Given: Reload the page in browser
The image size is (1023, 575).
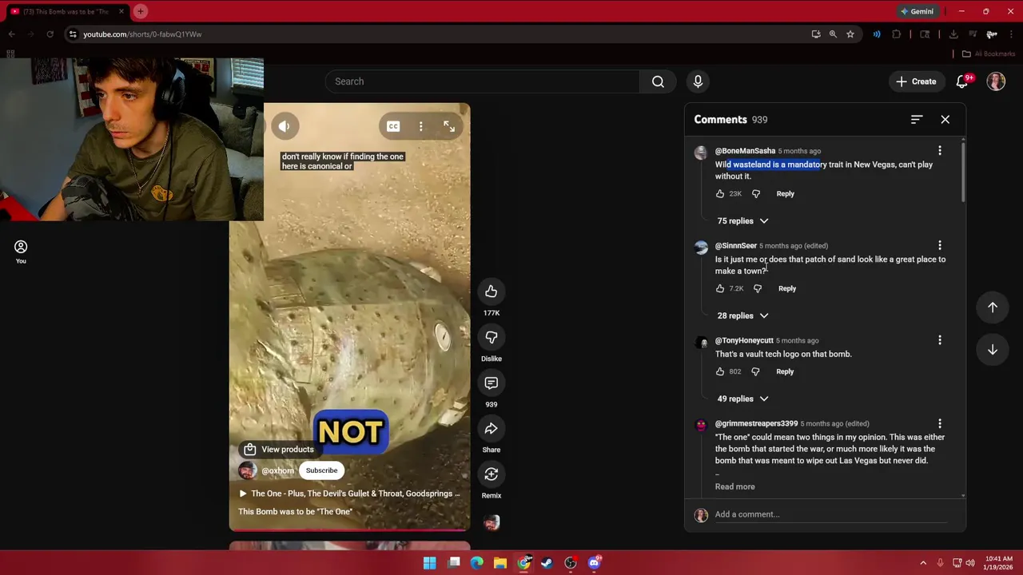Looking at the screenshot, I should 50,34.
